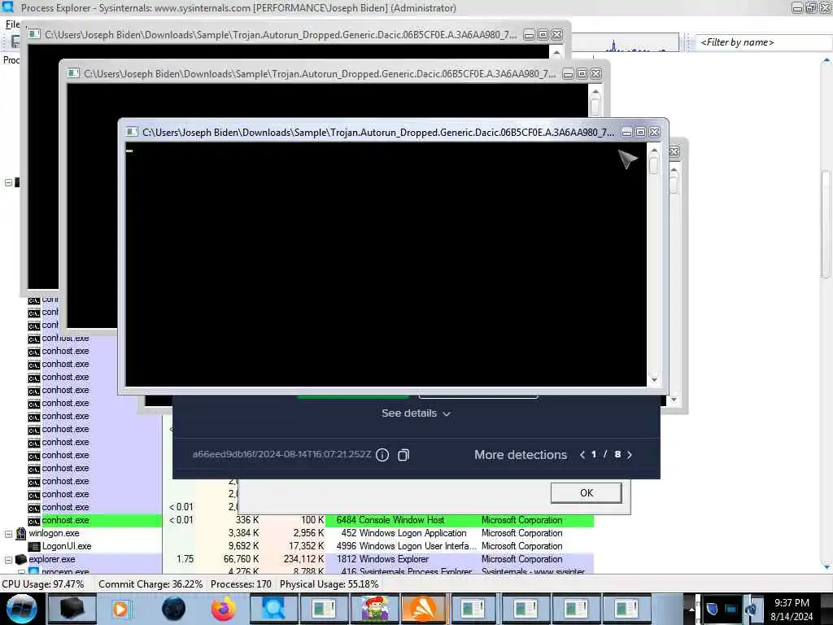Click the explorer.exe process icon
Viewport: 833px width, 625px height.
(21, 559)
